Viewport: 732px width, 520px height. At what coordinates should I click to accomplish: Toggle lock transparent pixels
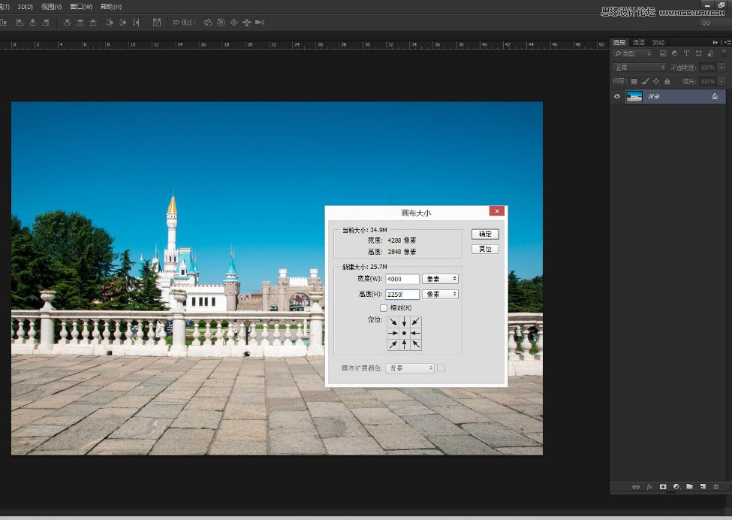[634, 81]
